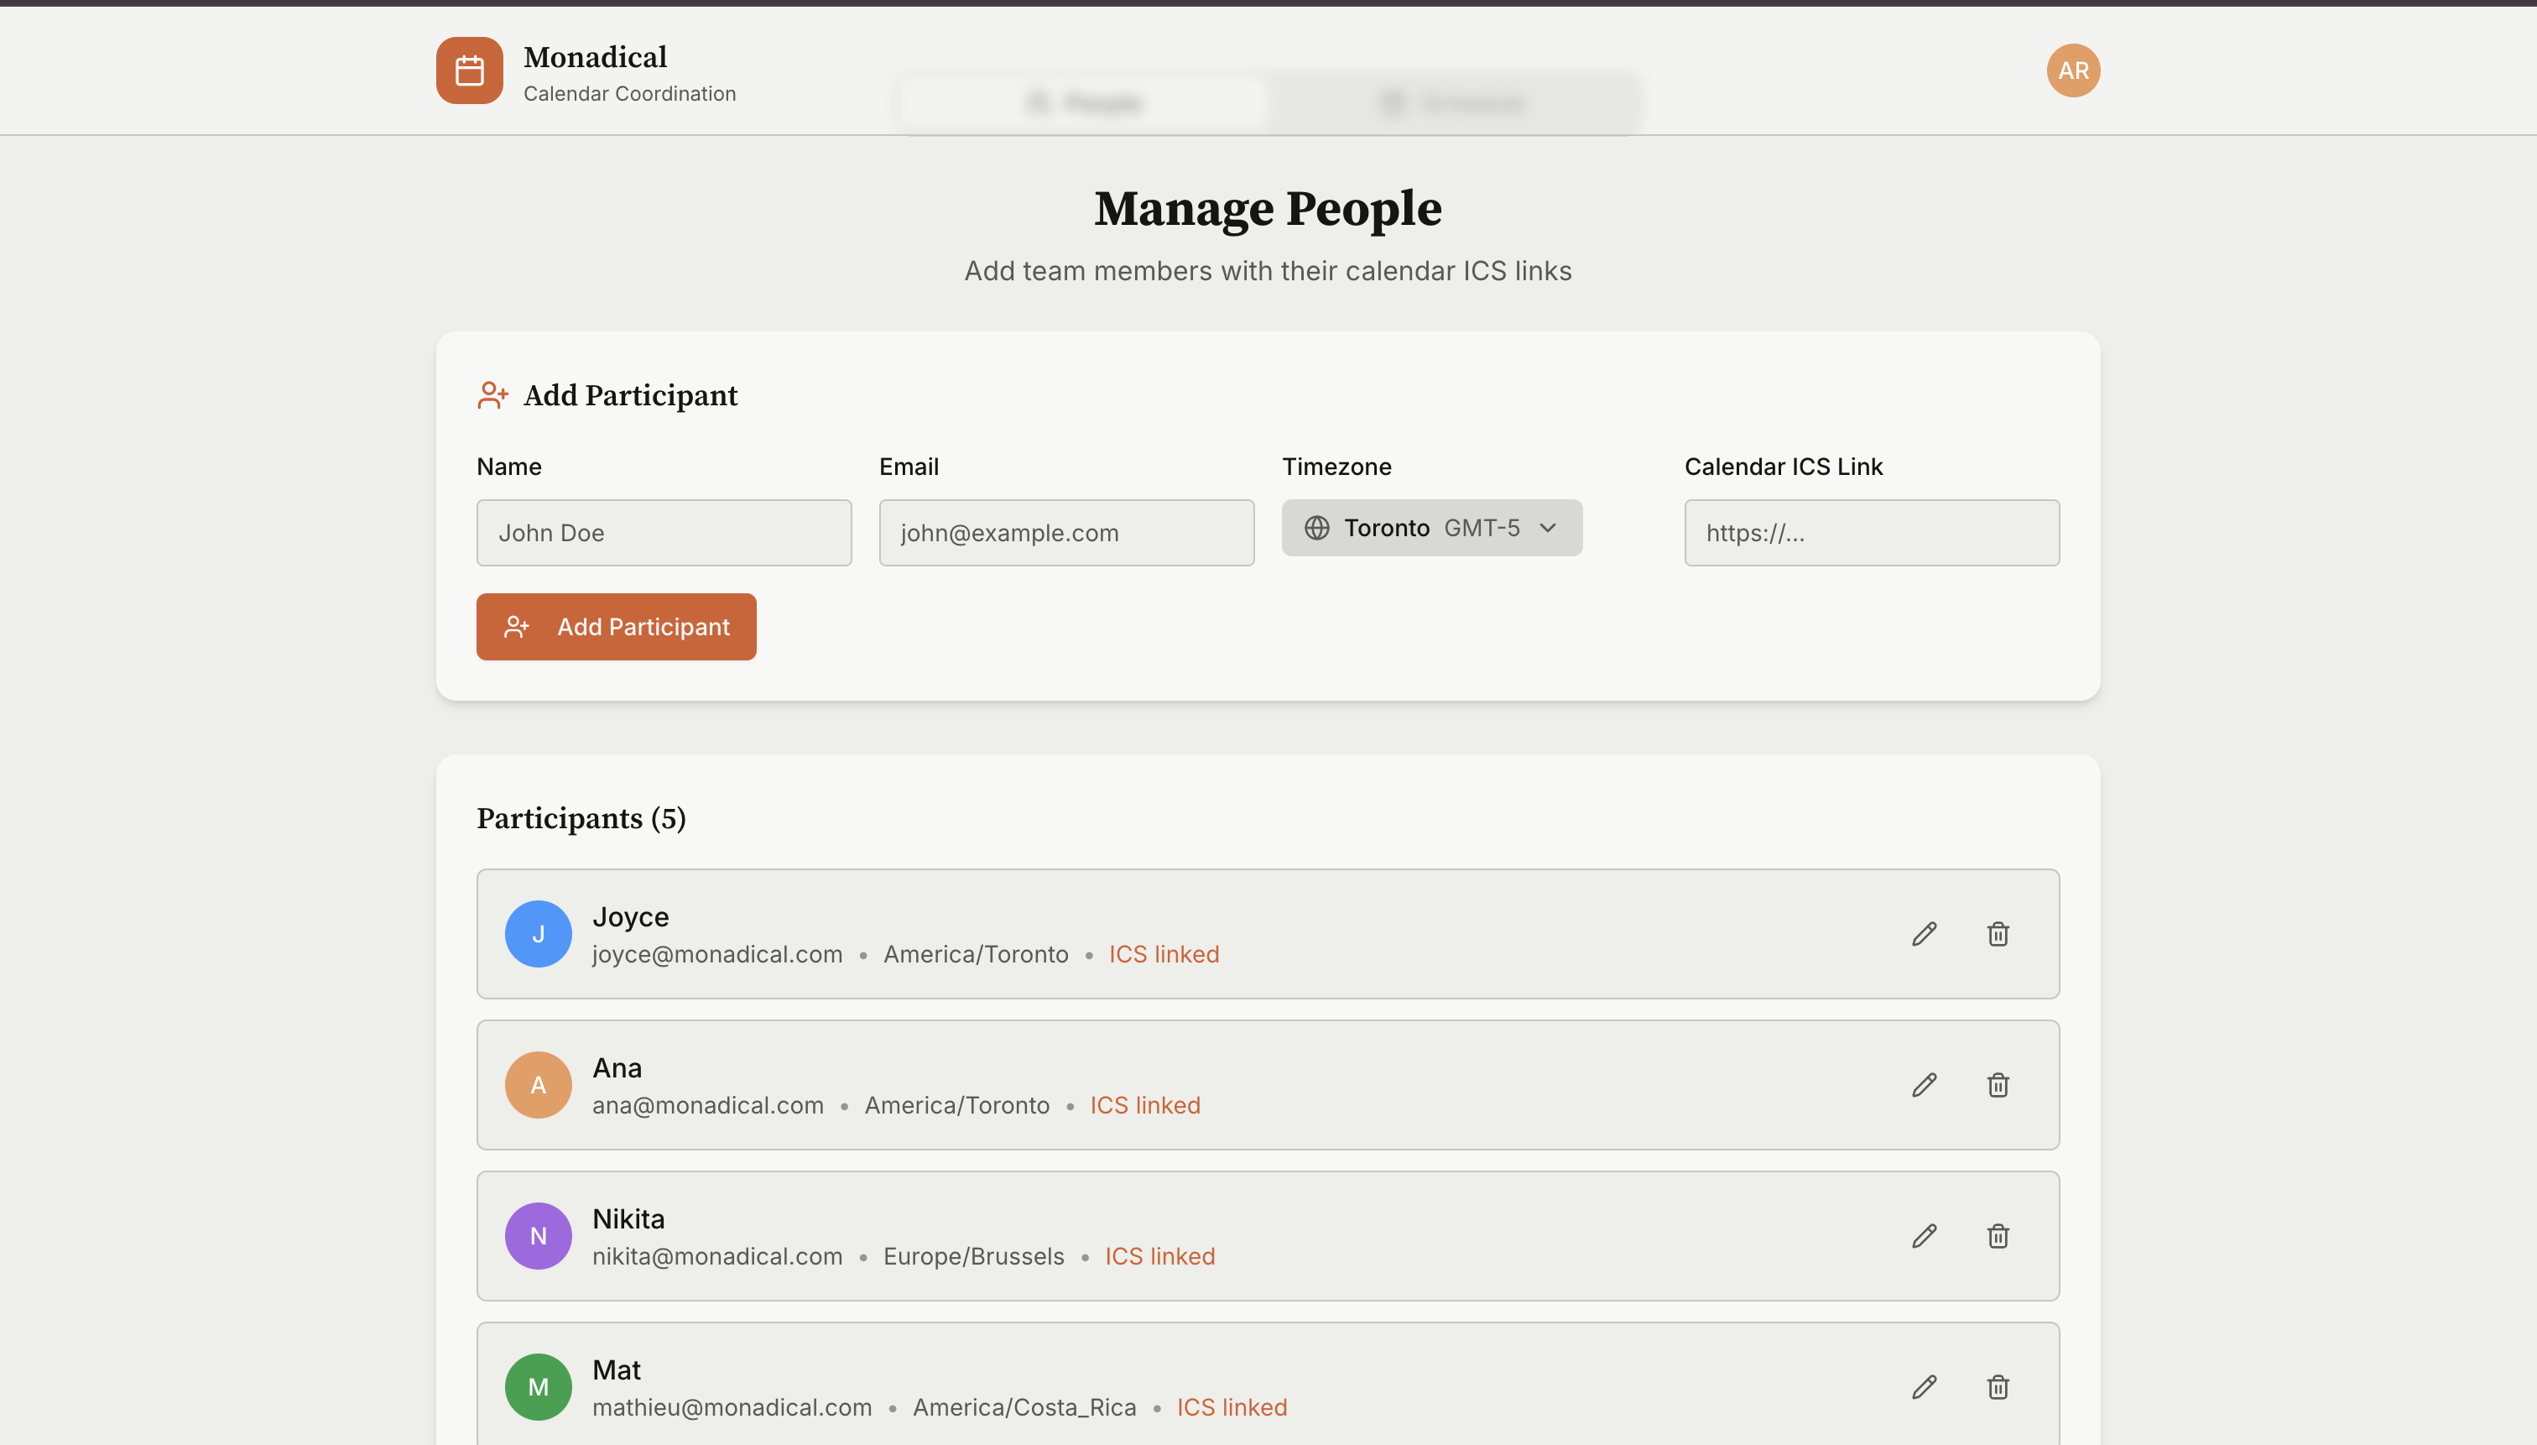Image resolution: width=2537 pixels, height=1445 pixels.
Task: Click the timezone dropdown chevron arrow
Action: point(1547,528)
